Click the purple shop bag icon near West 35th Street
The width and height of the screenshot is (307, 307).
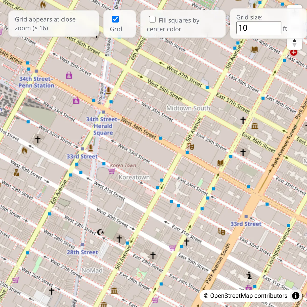coord(69,75)
